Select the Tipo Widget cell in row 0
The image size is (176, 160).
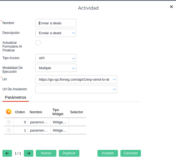(59, 122)
